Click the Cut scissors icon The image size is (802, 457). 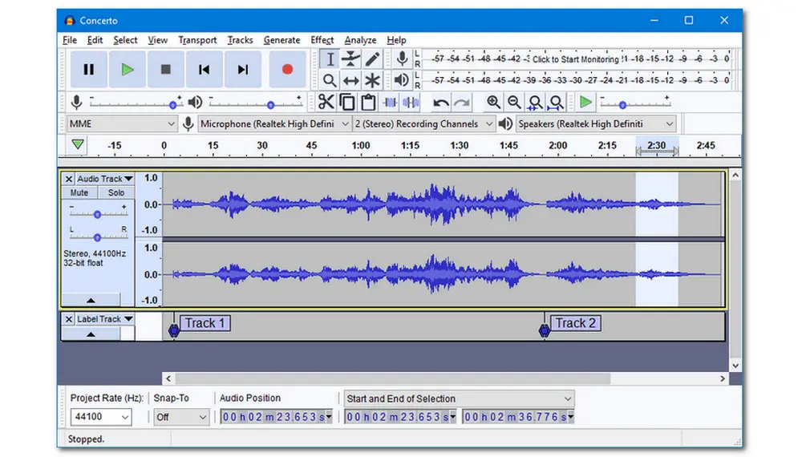[x=326, y=102]
